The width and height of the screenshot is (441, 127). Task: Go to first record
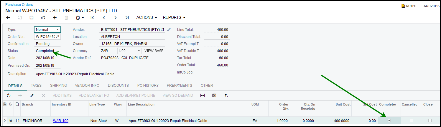point(92,18)
